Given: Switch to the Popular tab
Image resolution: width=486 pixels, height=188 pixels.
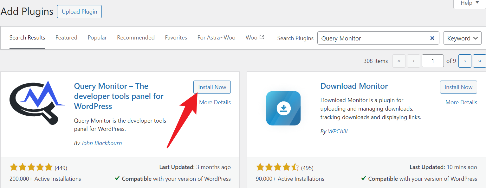Looking at the screenshot, I should (97, 38).
